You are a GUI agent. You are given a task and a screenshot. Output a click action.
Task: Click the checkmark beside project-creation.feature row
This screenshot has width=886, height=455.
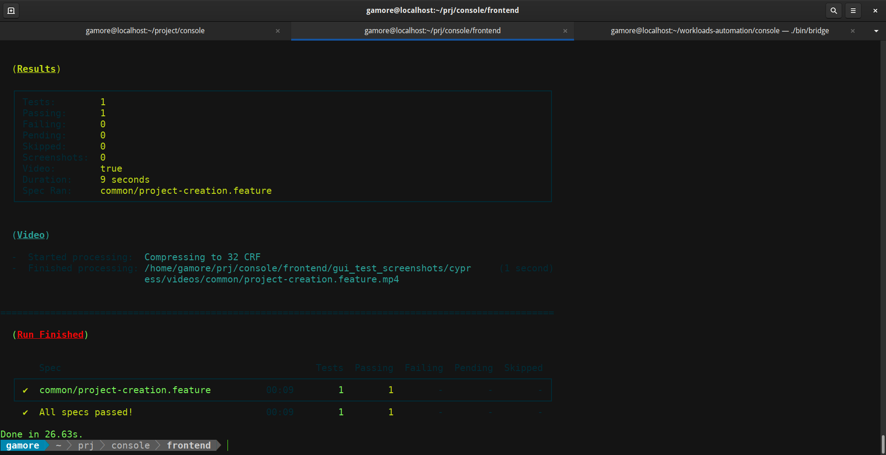[25, 390]
